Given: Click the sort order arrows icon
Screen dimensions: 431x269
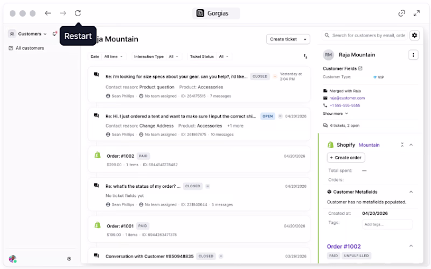Looking at the screenshot, I should tap(305, 56).
